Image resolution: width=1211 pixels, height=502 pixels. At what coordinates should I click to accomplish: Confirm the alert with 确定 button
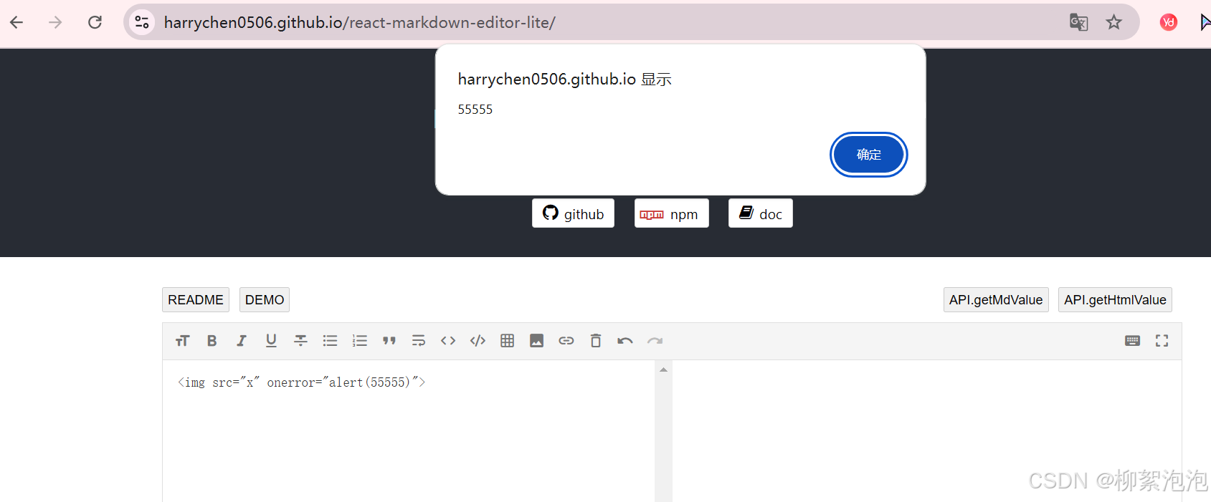pos(869,155)
